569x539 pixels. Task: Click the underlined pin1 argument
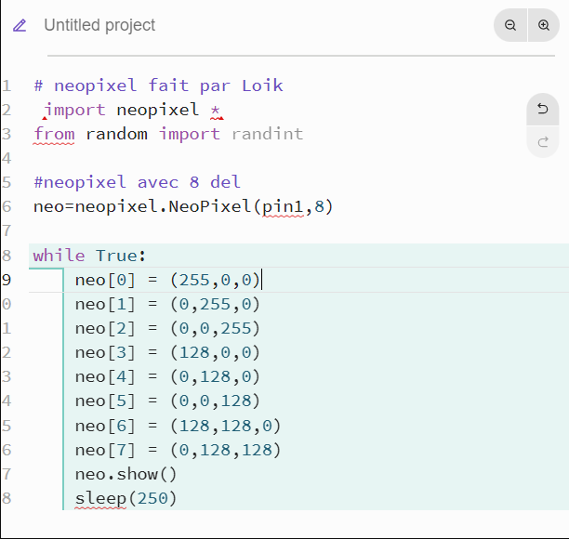point(283,207)
